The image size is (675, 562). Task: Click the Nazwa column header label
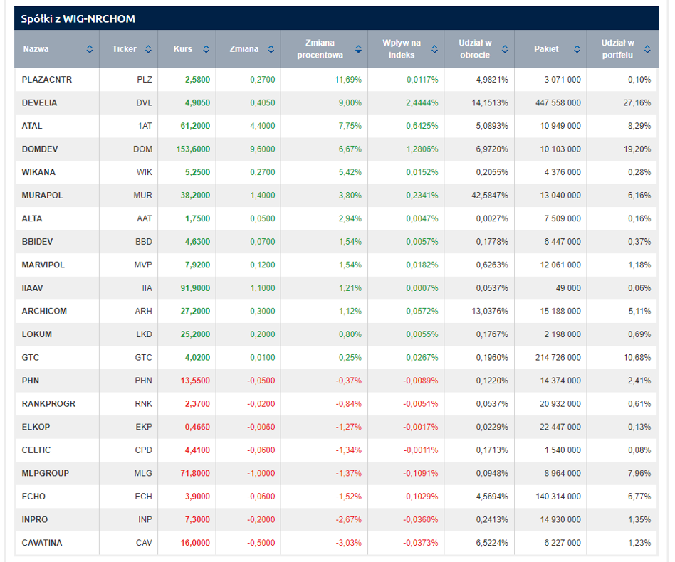36,49
